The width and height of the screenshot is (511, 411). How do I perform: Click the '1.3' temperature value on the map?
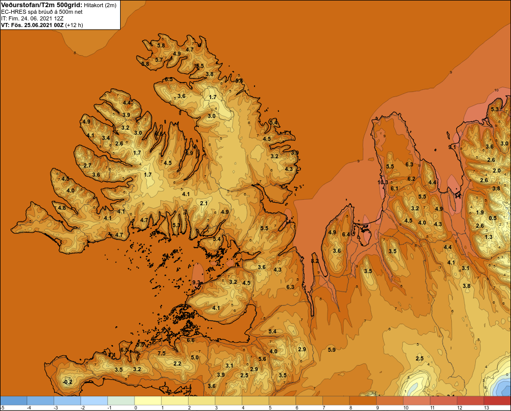click(489, 237)
